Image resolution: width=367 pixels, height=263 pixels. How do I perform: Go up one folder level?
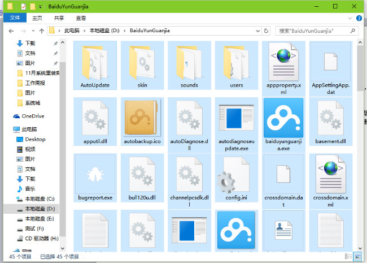click(x=42, y=31)
